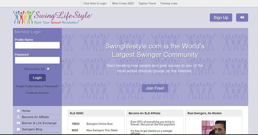
Task: Click the Real Swingers, No Models header
Action: pyautogui.click(x=214, y=113)
